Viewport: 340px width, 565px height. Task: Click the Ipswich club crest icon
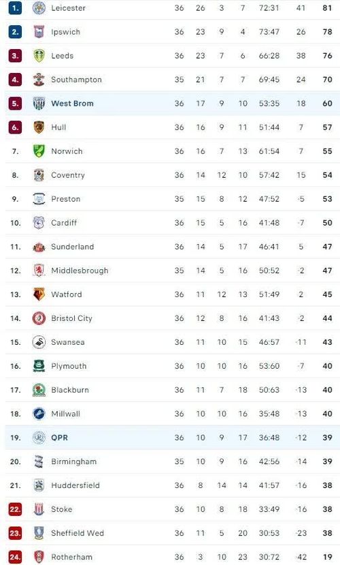[39, 32]
